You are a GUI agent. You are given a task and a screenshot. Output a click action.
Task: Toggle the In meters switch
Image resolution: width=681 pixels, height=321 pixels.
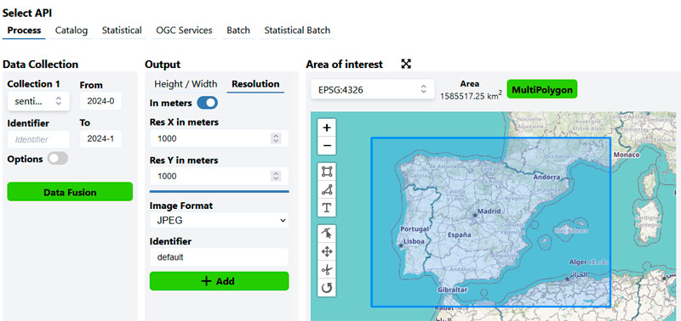click(207, 103)
